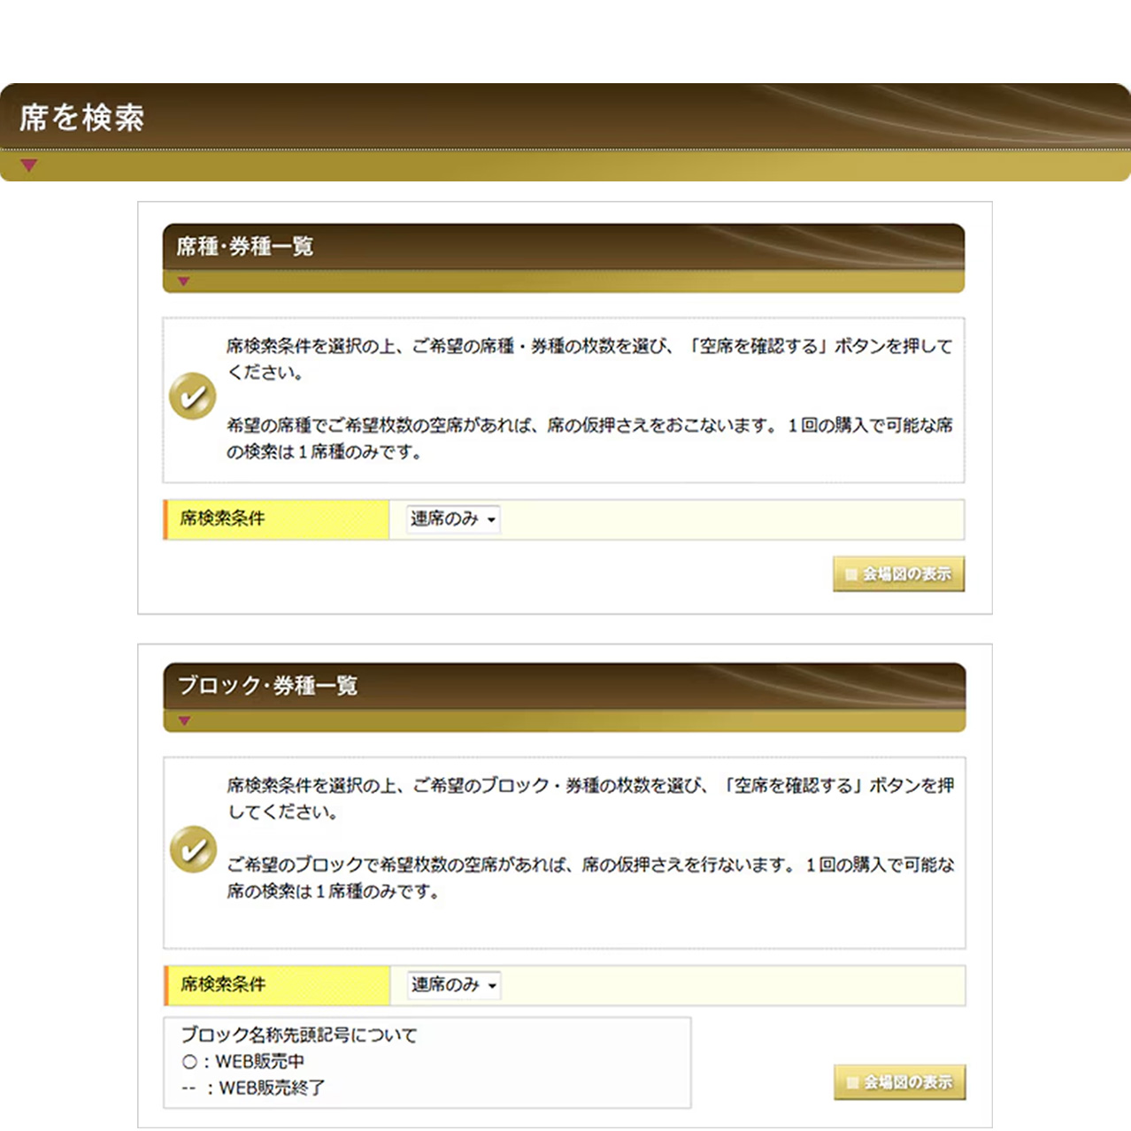Open the 連席のみ dropdown in ブロック・券種一覧
This screenshot has width=1131, height=1131.
pos(454,985)
